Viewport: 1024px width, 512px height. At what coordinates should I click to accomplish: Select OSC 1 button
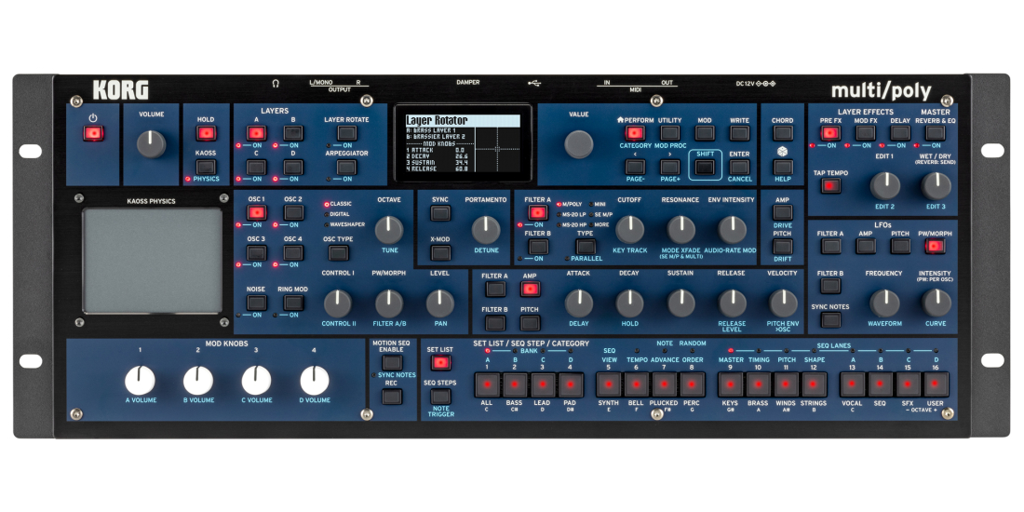pos(256,213)
